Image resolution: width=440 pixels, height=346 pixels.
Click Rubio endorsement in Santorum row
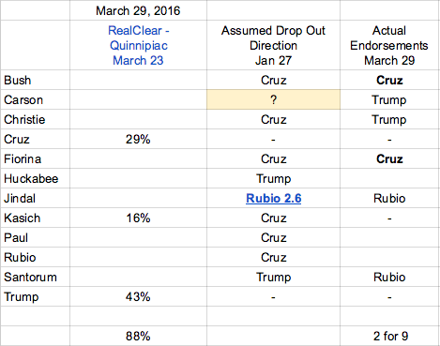click(x=389, y=277)
